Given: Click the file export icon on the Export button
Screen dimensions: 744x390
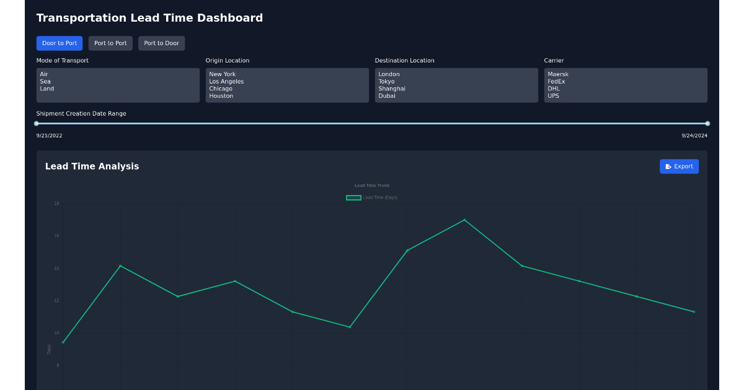Looking at the screenshot, I should point(668,167).
